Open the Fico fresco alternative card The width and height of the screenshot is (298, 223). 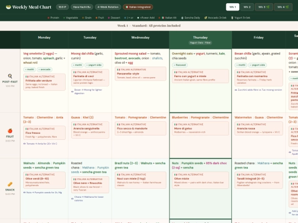point(44,133)
